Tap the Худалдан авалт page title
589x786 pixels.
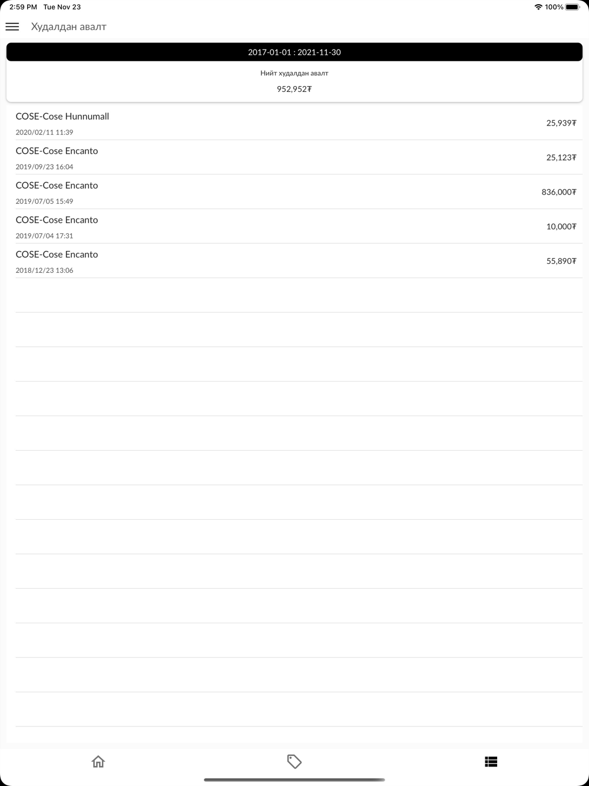pos(69,27)
